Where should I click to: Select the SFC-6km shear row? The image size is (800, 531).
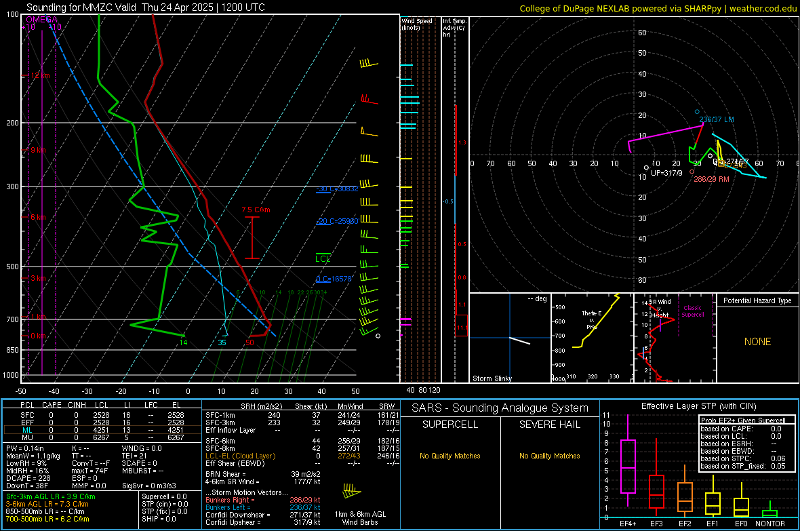point(302,441)
